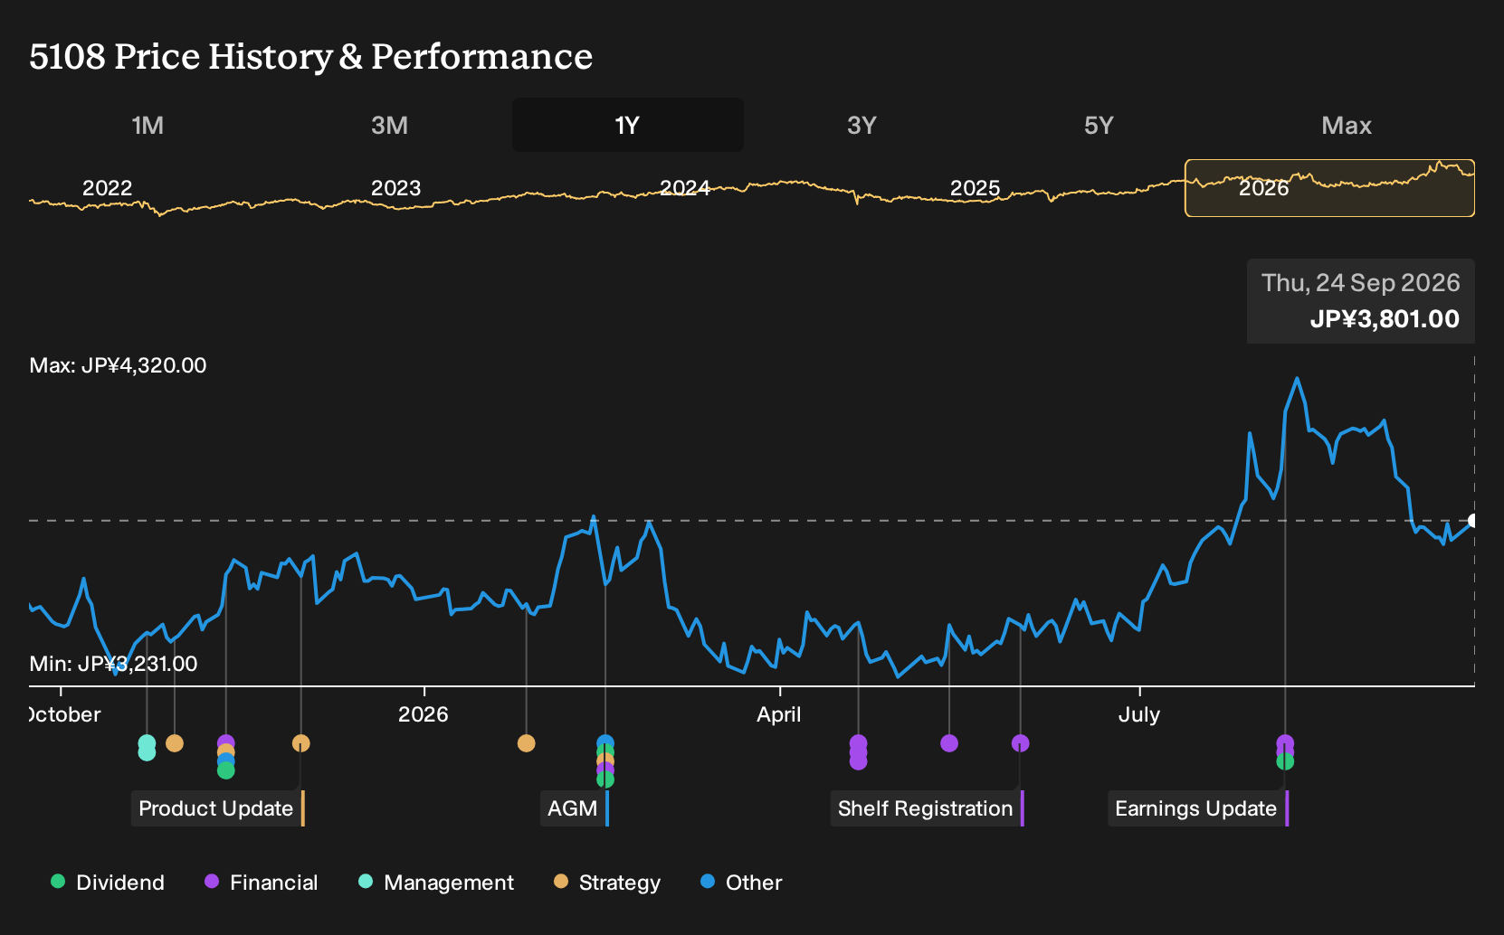The height and width of the screenshot is (935, 1504).
Task: Click the orange Strategy dot above Product Update
Action: pyautogui.click(x=301, y=743)
